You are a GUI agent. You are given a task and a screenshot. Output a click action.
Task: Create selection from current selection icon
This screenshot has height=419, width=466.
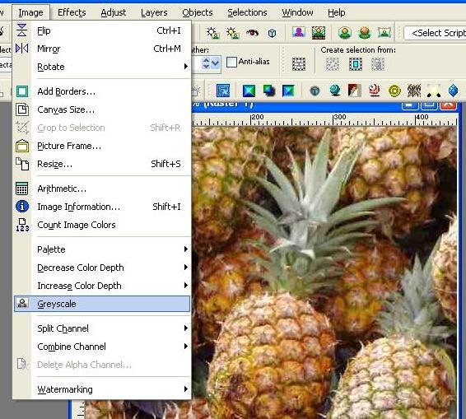(333, 64)
